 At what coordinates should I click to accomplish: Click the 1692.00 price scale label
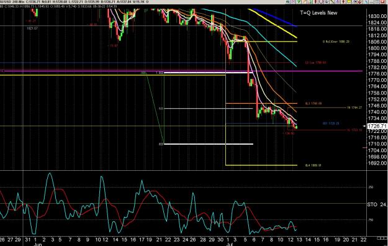point(377,163)
